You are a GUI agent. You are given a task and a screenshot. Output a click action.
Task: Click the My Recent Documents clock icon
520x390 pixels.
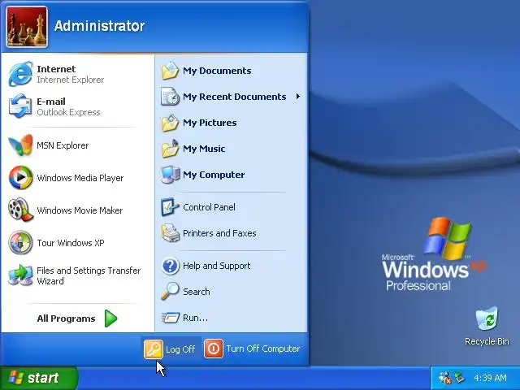click(x=170, y=97)
